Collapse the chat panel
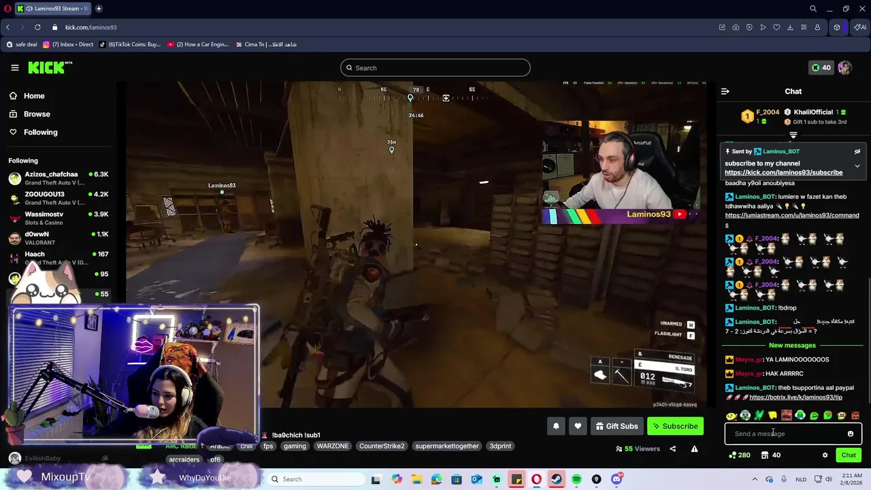Viewport: 871px width, 490px height. (x=725, y=91)
